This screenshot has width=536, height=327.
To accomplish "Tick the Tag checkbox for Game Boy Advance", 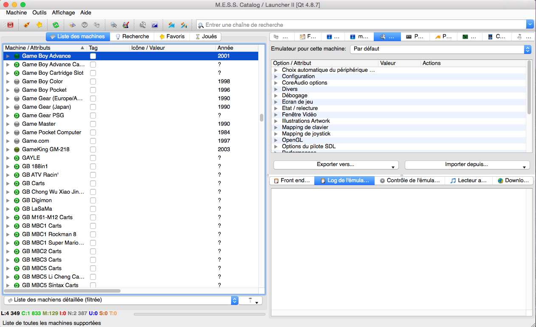I will [x=93, y=56].
